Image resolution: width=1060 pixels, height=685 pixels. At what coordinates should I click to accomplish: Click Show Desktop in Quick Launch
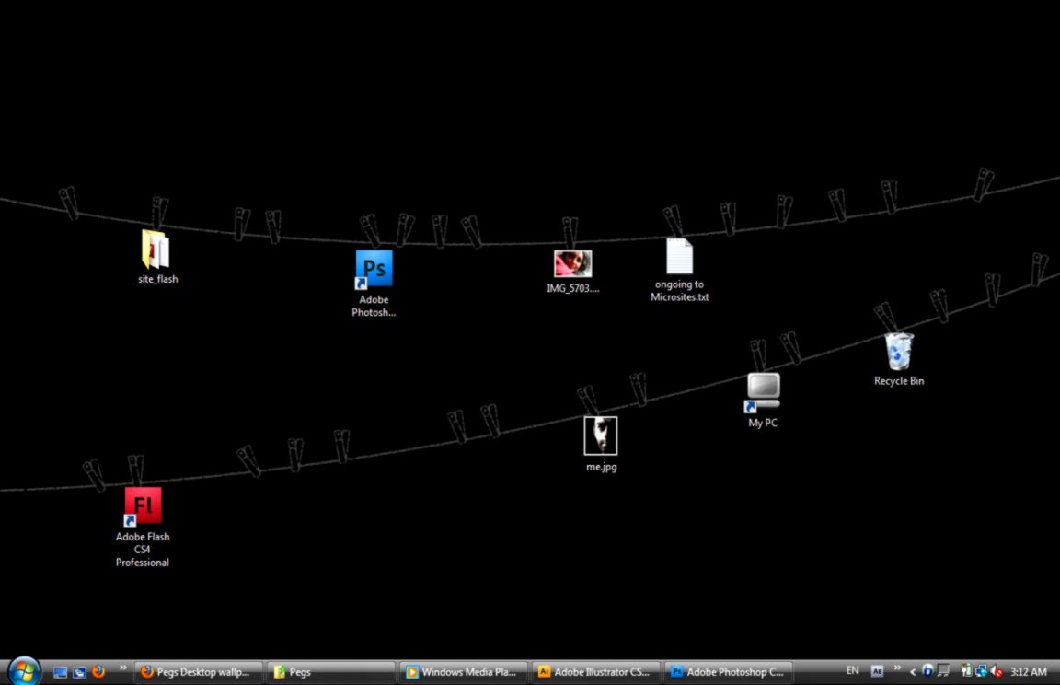pos(59,671)
